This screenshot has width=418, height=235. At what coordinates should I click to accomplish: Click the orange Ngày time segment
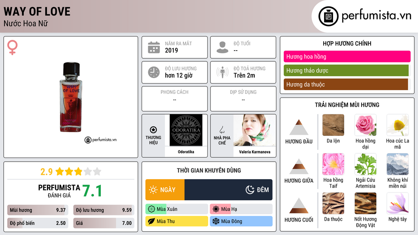pos(165,190)
